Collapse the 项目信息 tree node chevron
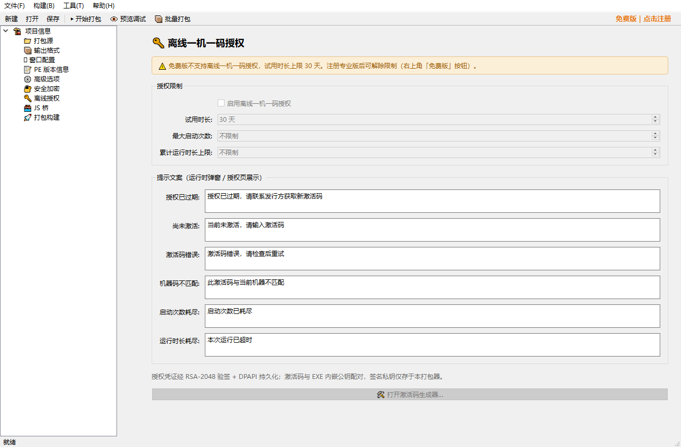The height and width of the screenshot is (447, 681). point(6,31)
